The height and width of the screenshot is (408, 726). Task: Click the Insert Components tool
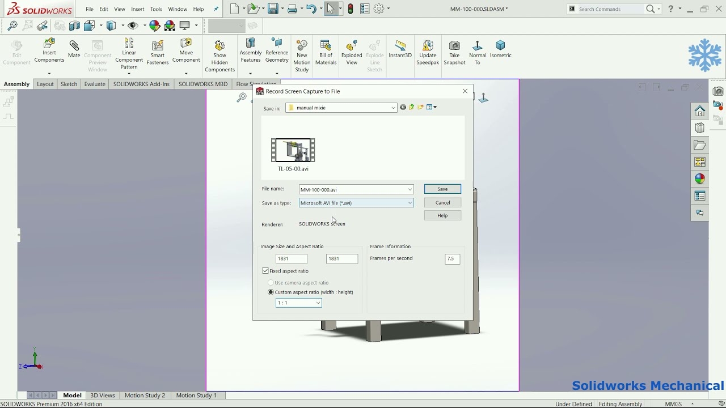pos(49,51)
